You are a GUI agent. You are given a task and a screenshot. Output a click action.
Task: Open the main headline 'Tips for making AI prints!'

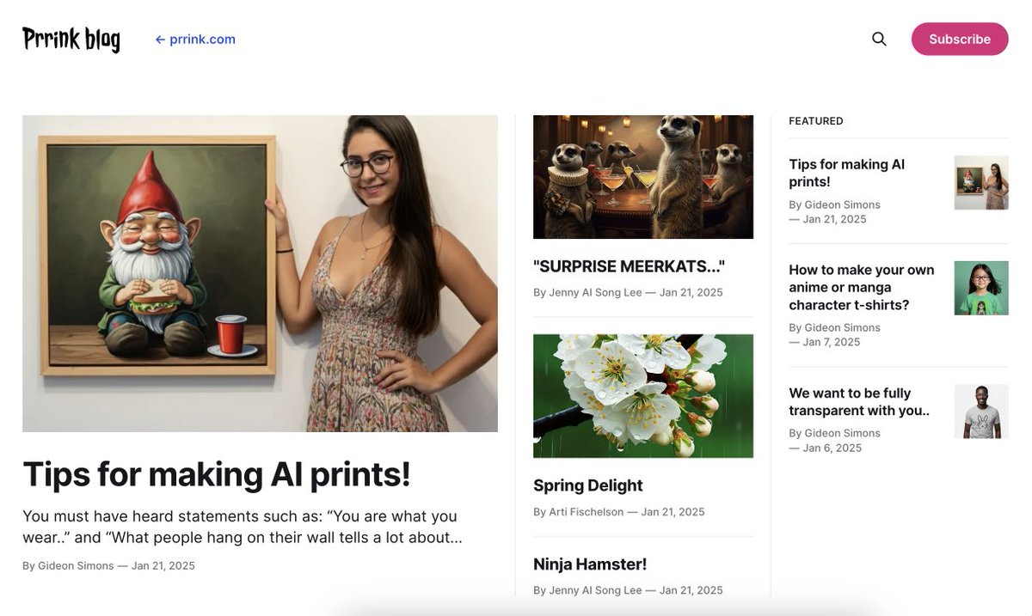click(217, 473)
